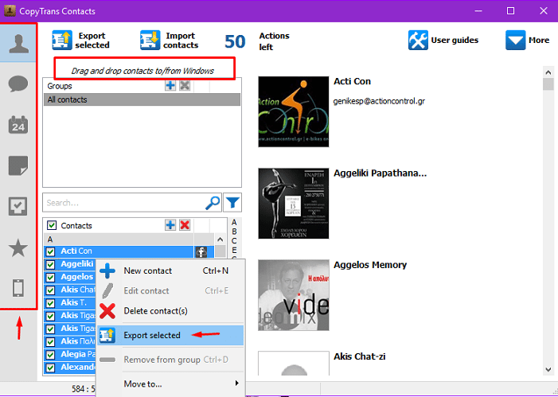Open the device phone section
The height and width of the screenshot is (397, 558).
pyautogui.click(x=18, y=288)
